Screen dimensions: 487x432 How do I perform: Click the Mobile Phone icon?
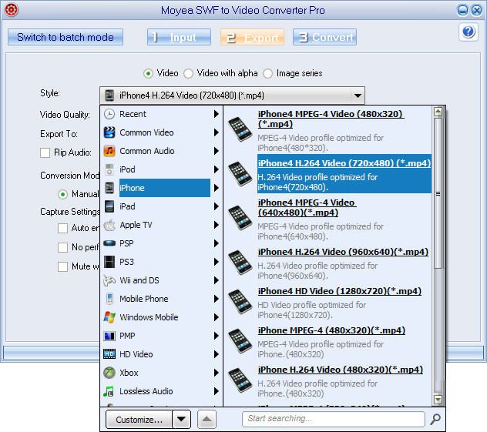point(109,299)
